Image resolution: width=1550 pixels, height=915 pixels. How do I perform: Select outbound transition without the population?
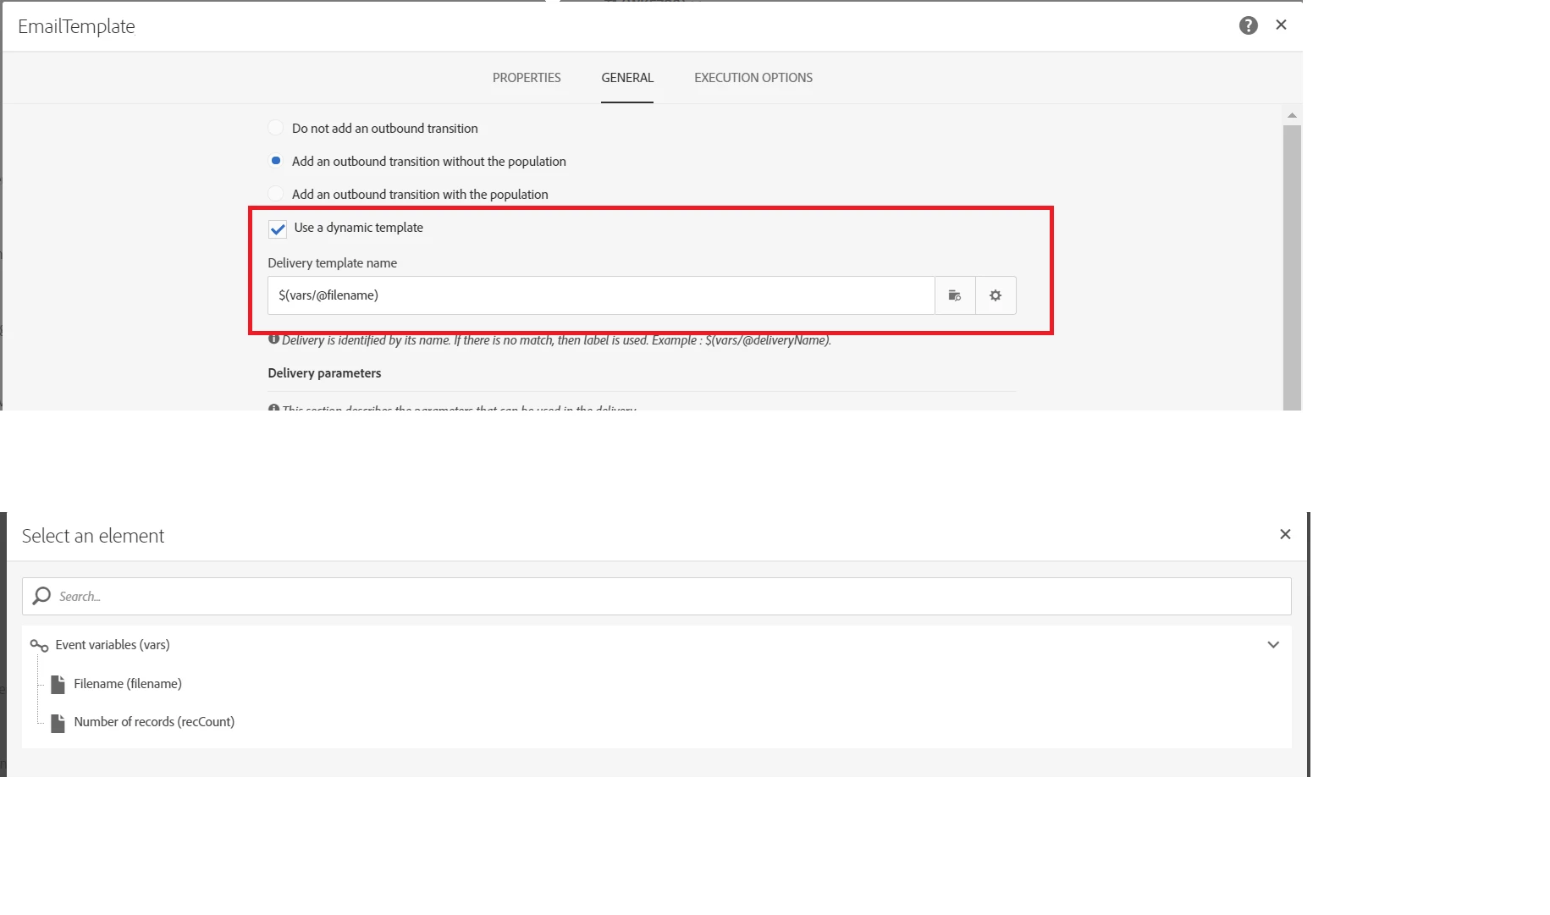click(275, 161)
